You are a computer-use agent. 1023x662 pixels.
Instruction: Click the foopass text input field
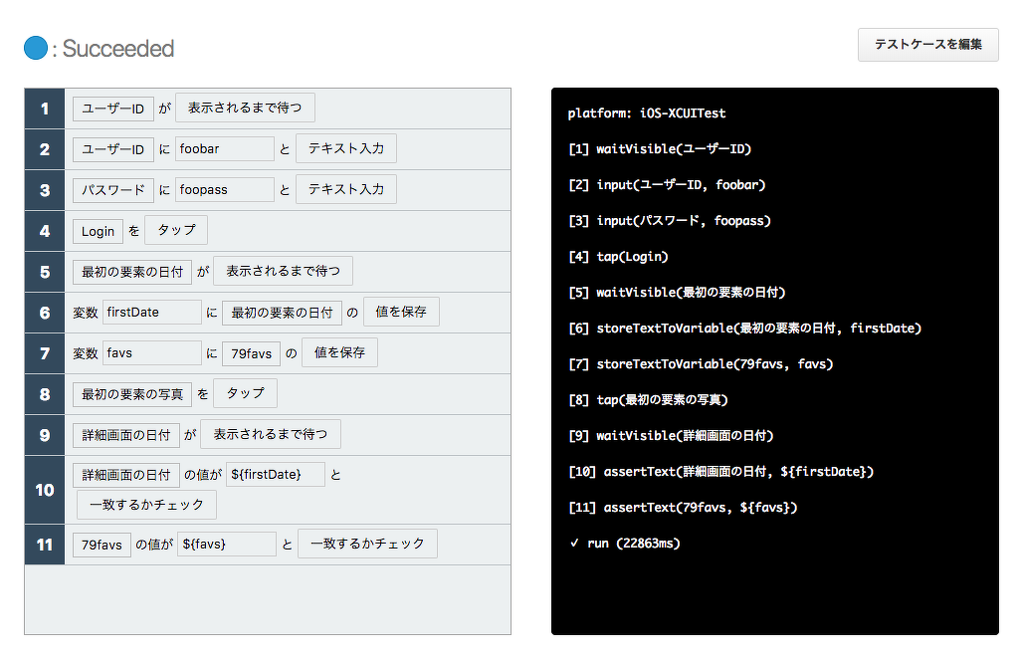click(224, 190)
